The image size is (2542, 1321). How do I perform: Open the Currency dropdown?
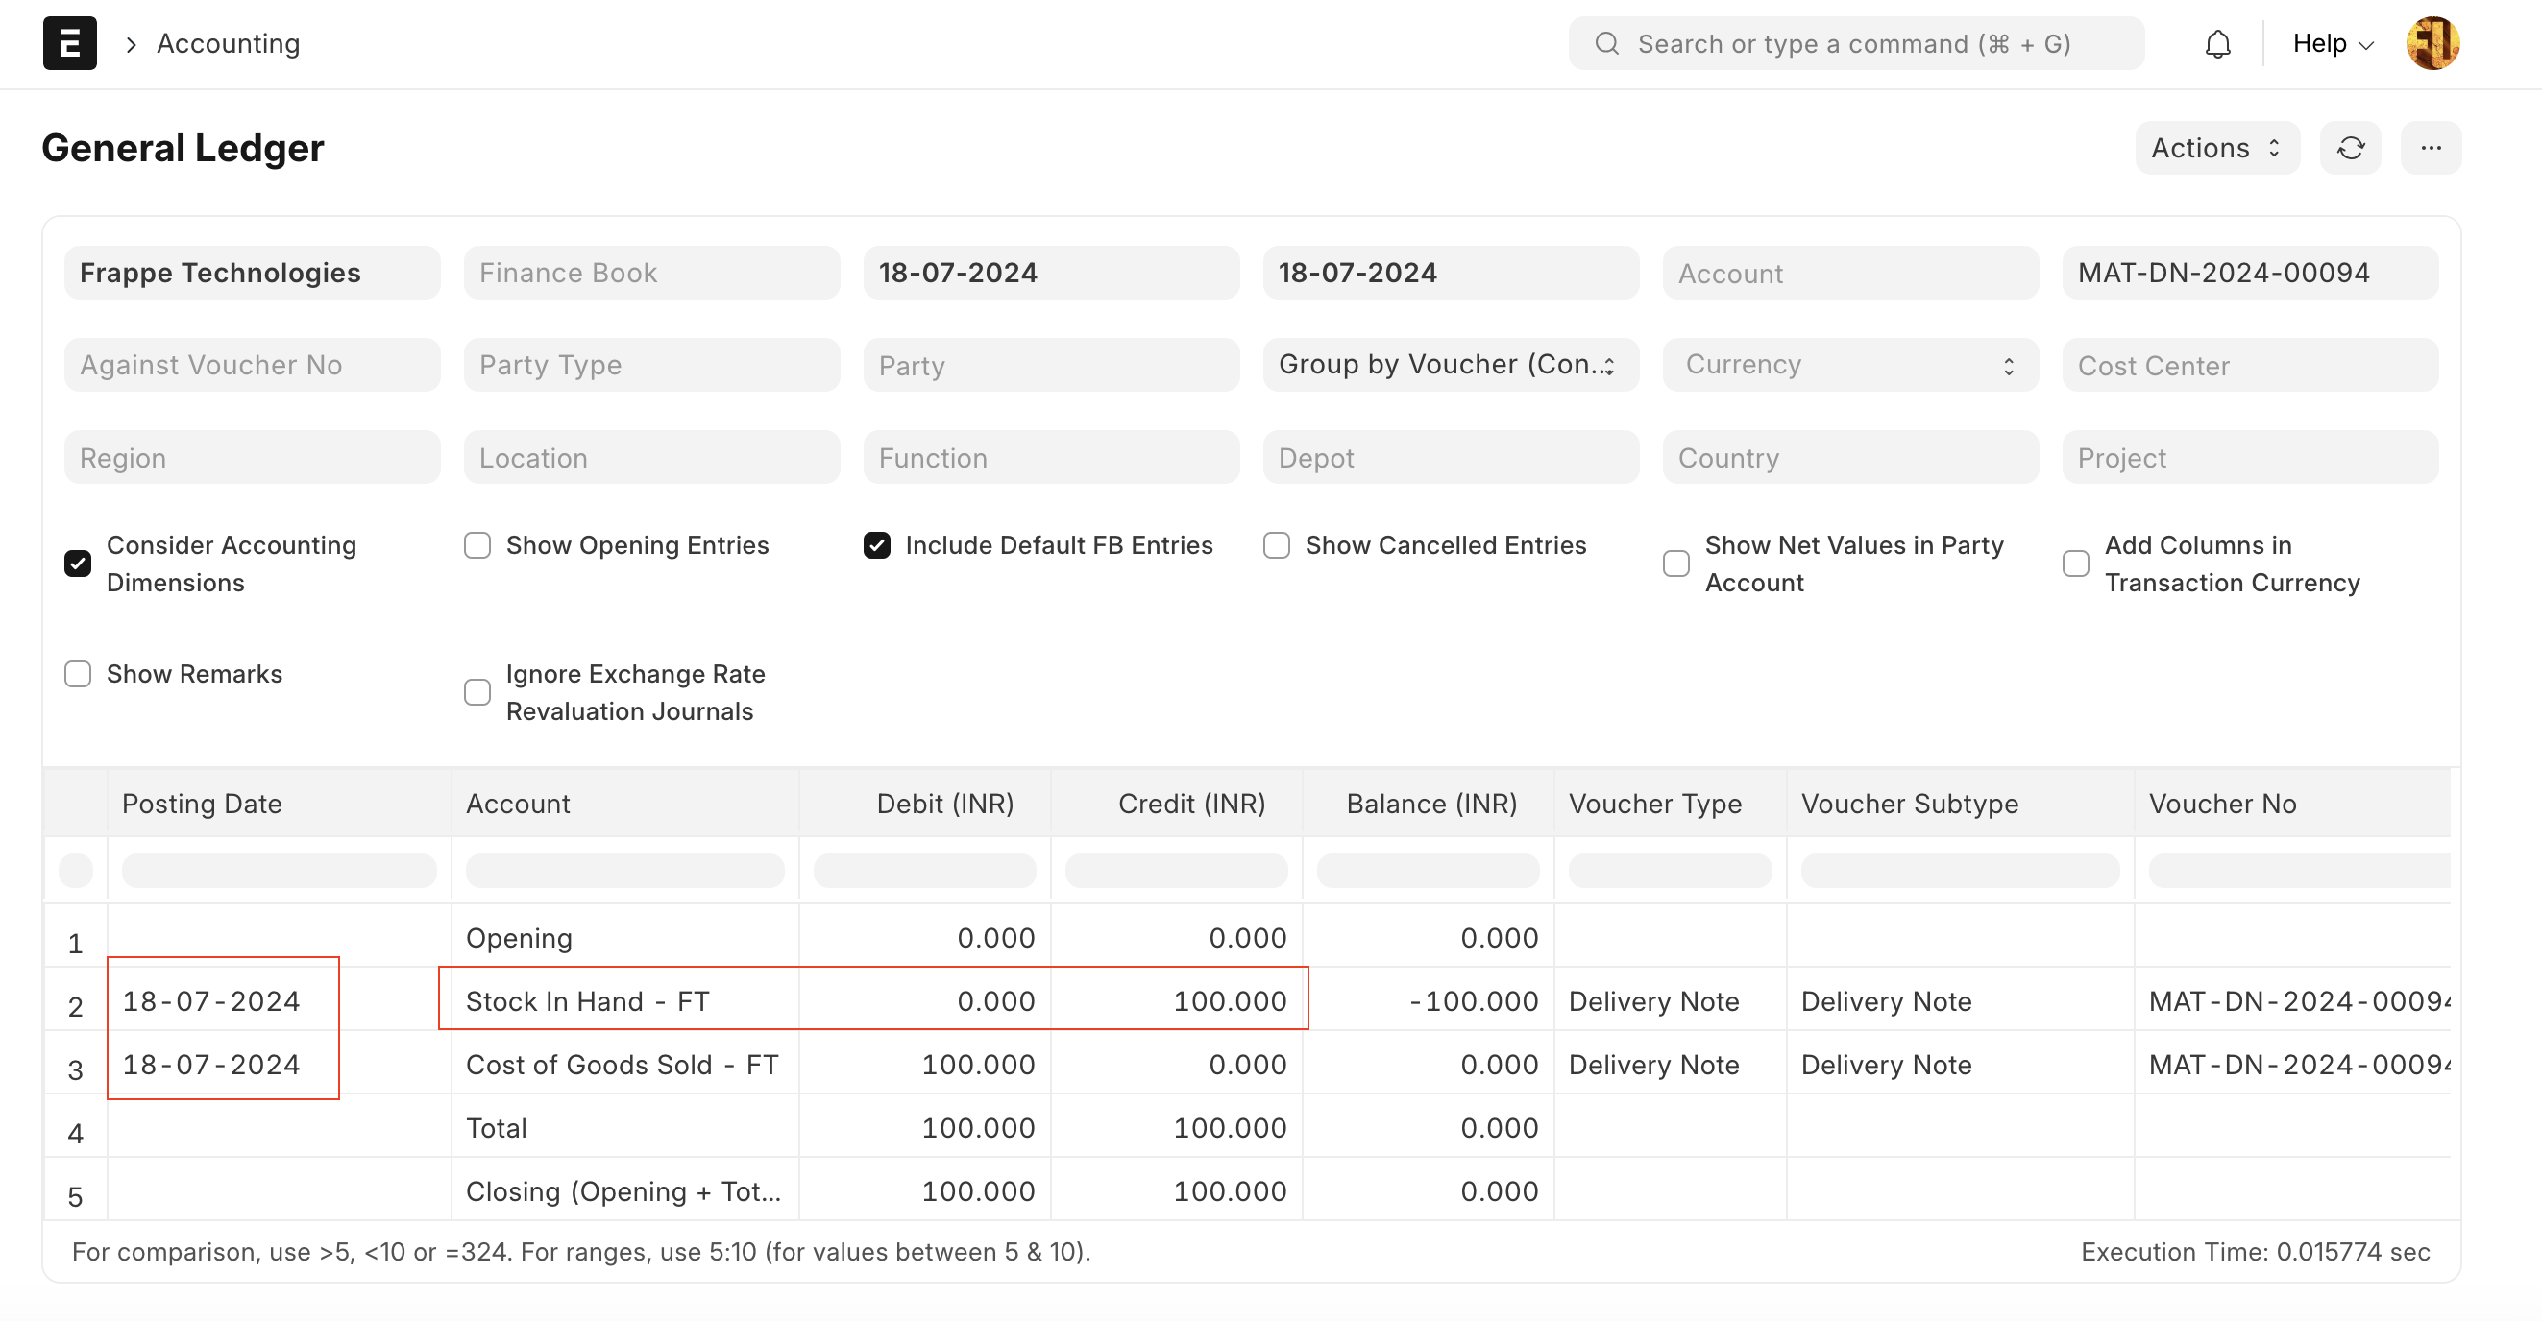(1849, 365)
